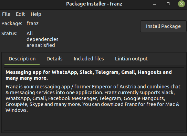Close the Package Installer window

pyautogui.click(x=181, y=4)
